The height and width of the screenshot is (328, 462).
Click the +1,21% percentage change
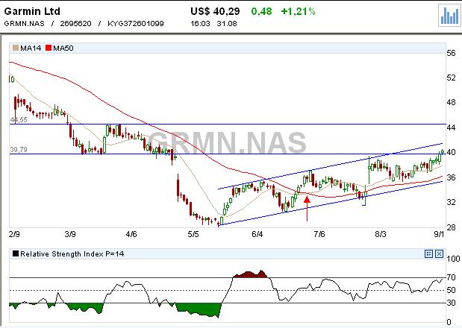pyautogui.click(x=299, y=11)
